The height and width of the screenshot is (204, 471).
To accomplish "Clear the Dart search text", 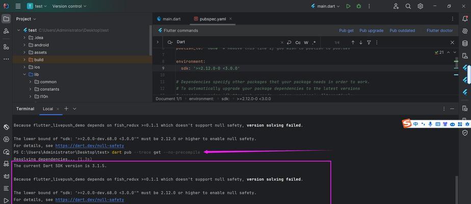I will 282,42.
